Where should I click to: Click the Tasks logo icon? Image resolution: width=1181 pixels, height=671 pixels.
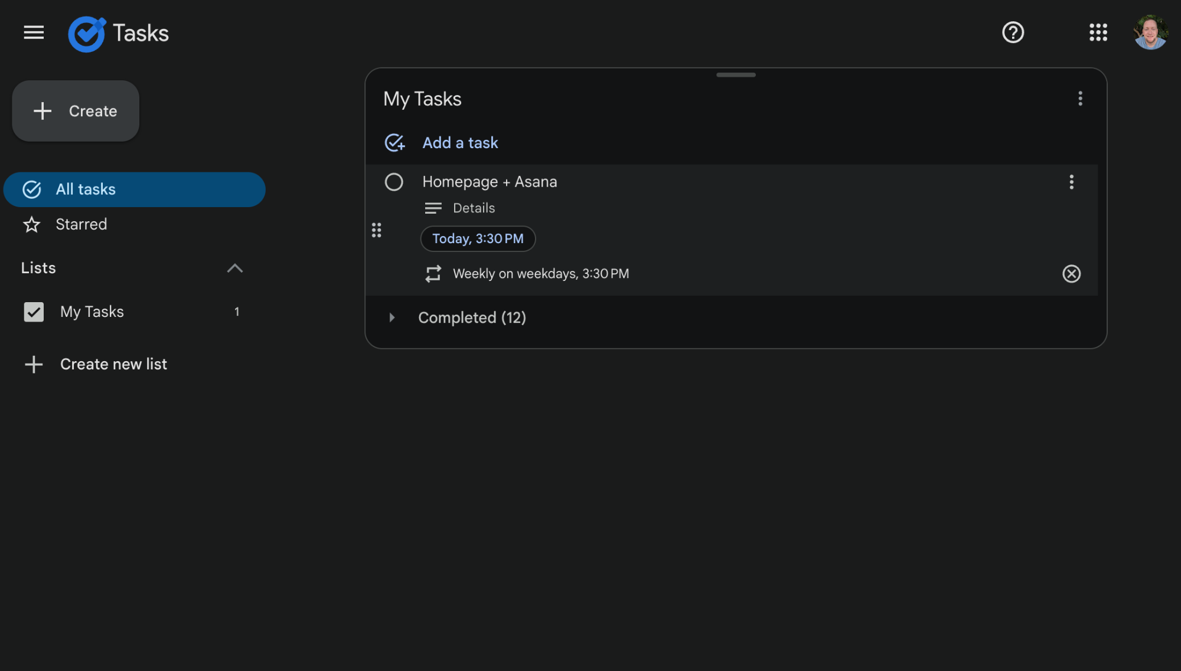pos(86,33)
